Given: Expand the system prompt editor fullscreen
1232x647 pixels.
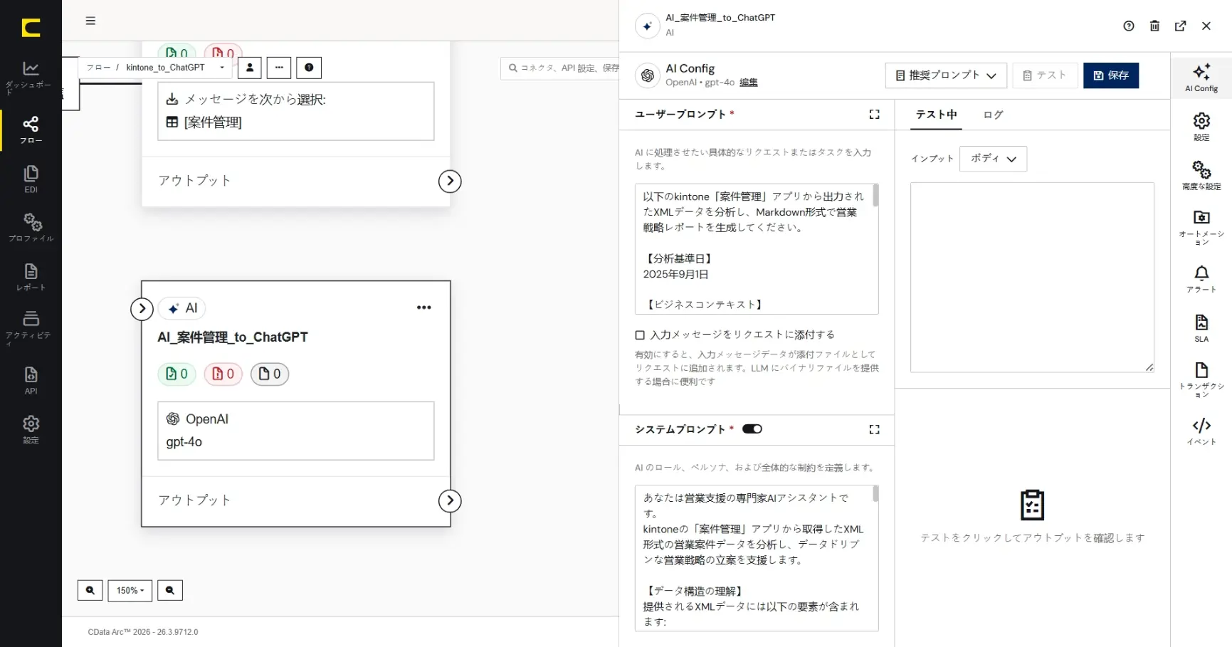Looking at the screenshot, I should pyautogui.click(x=874, y=429).
